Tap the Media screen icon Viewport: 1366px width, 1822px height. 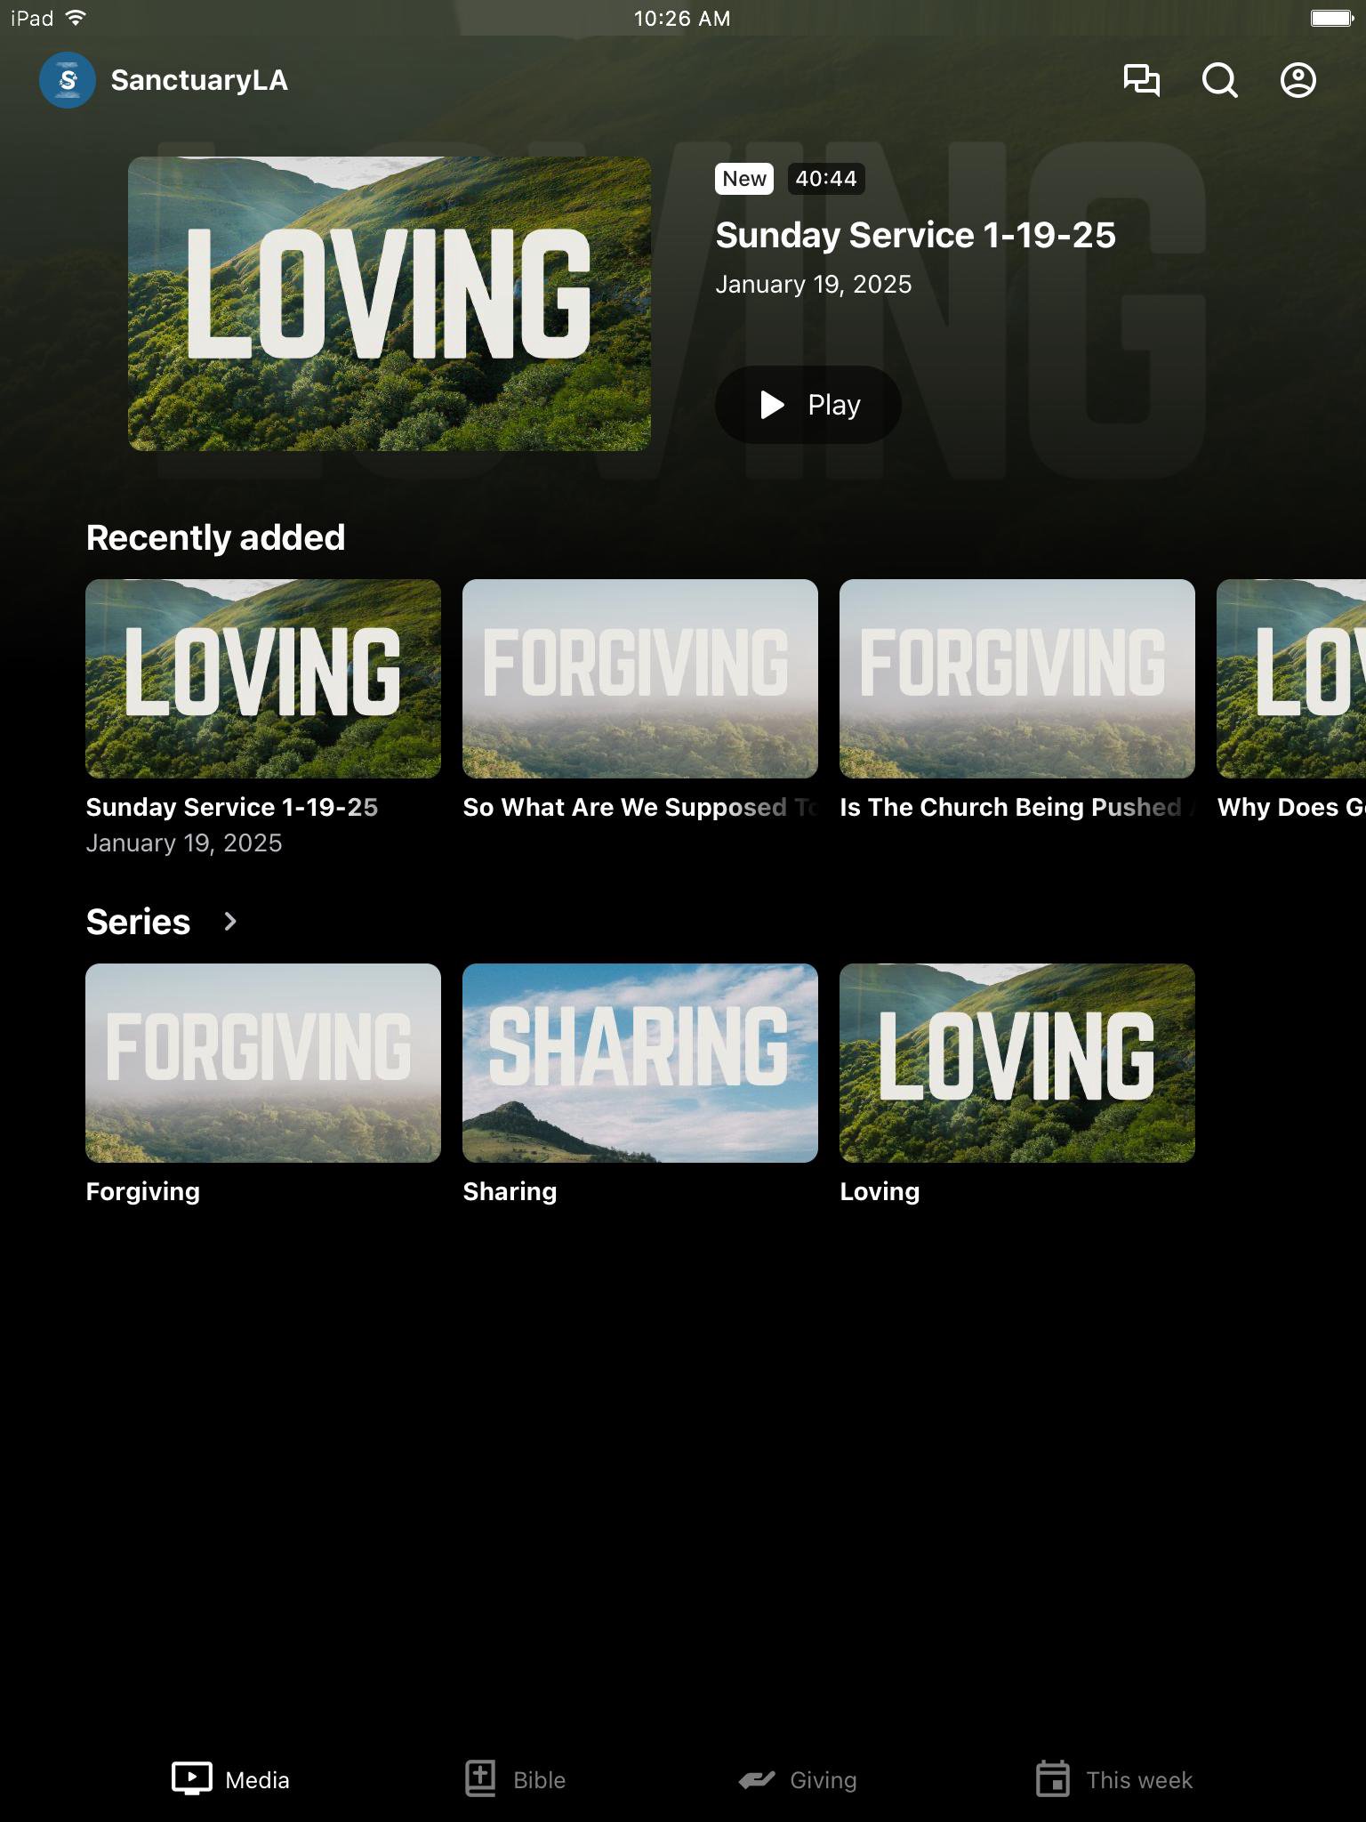(192, 1779)
